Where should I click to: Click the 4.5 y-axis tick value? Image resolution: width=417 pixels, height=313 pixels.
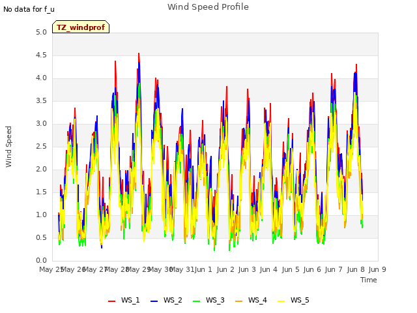click(41, 55)
